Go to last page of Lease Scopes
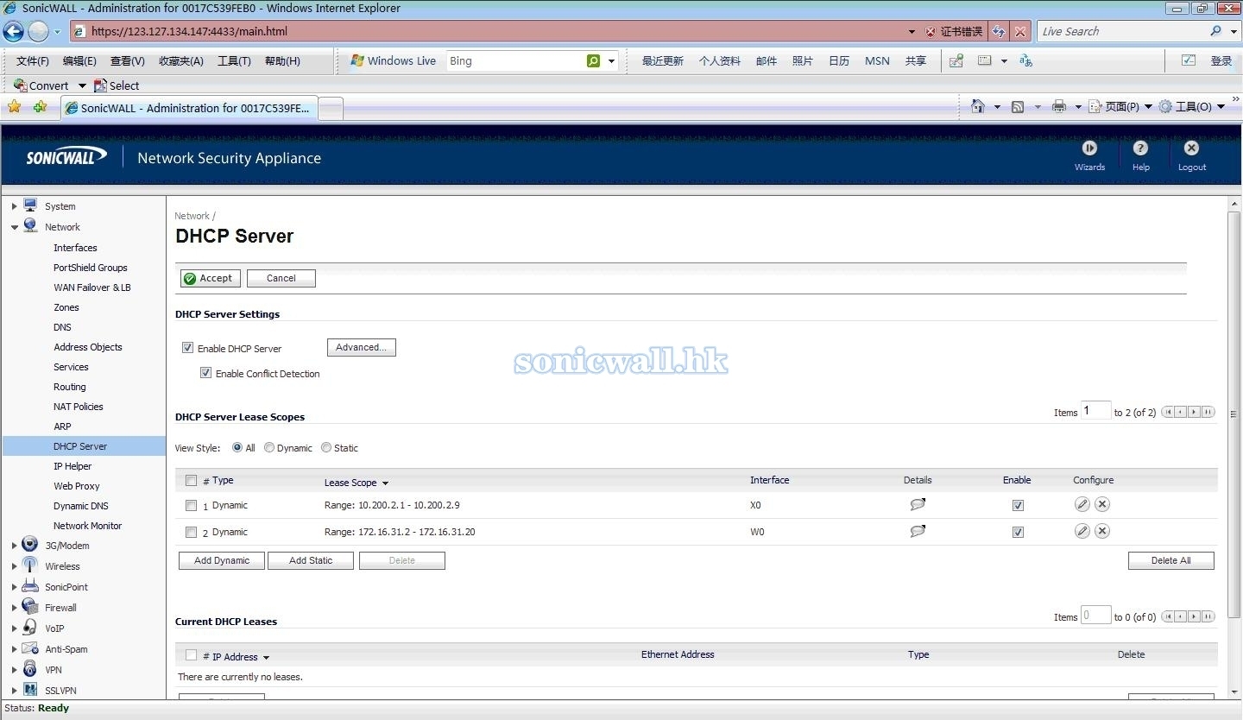Image resolution: width=1243 pixels, height=720 pixels. point(1208,413)
